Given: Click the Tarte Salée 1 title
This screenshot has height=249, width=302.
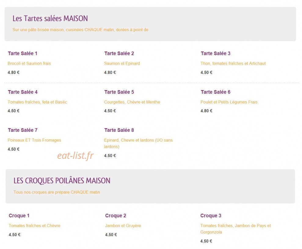Looking at the screenshot, I should tap(23, 53).
